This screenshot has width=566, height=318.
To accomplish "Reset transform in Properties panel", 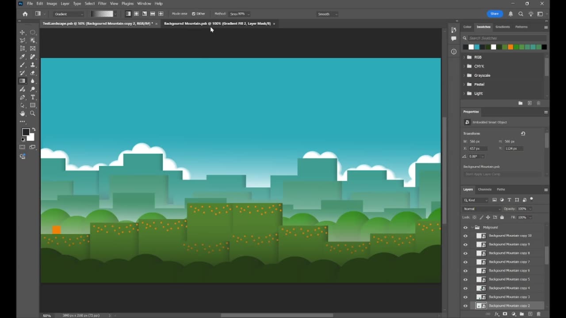I will [x=523, y=133].
